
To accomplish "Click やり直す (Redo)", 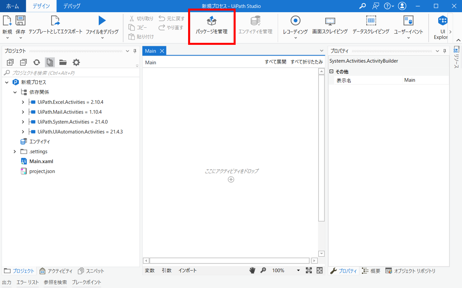I will [171, 27].
